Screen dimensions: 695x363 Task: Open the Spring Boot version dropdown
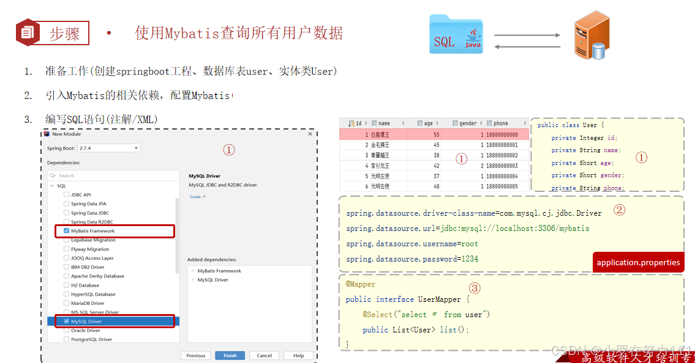point(108,148)
